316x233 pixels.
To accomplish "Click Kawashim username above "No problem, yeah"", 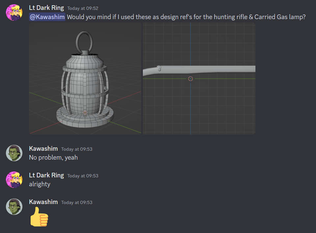I will click(43, 149).
